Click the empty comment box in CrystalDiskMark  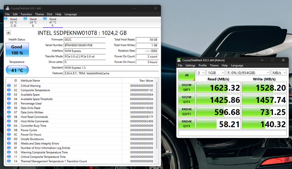(x=232, y=133)
